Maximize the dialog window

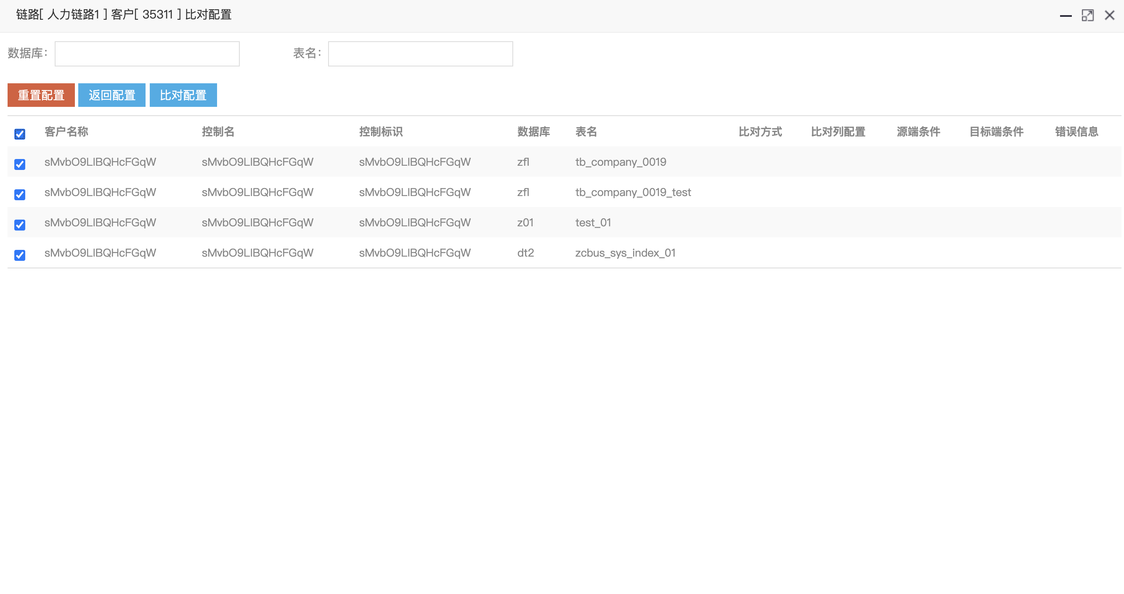[x=1087, y=16]
